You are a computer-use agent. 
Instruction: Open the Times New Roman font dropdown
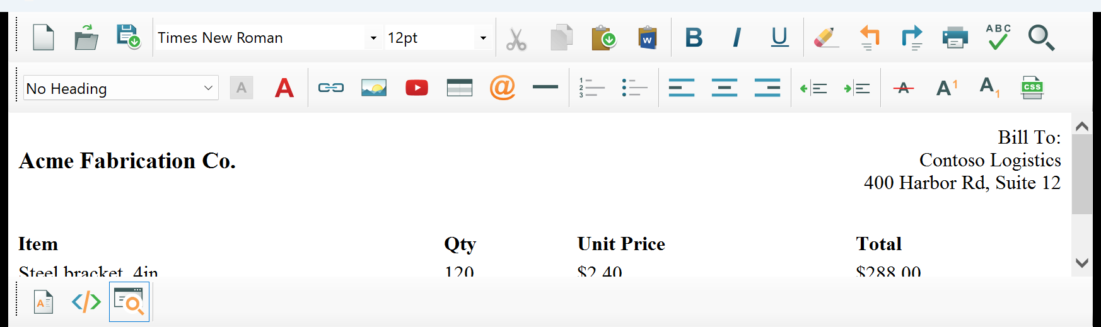click(x=373, y=38)
